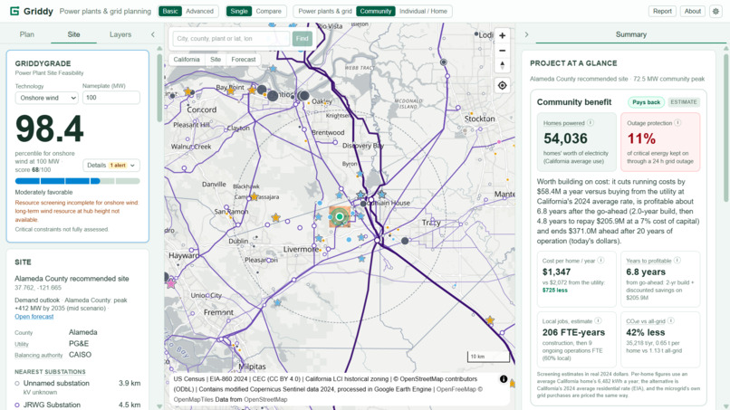
Task: Open the Layers tab
Action: point(120,34)
